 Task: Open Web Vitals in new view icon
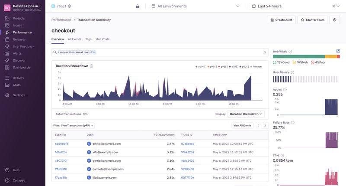click(338, 51)
